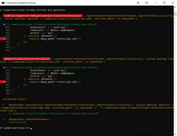Screen dimensions: 177x136
Task: Click the red 'FatalErrorException' label
Action: (x=43, y=16)
